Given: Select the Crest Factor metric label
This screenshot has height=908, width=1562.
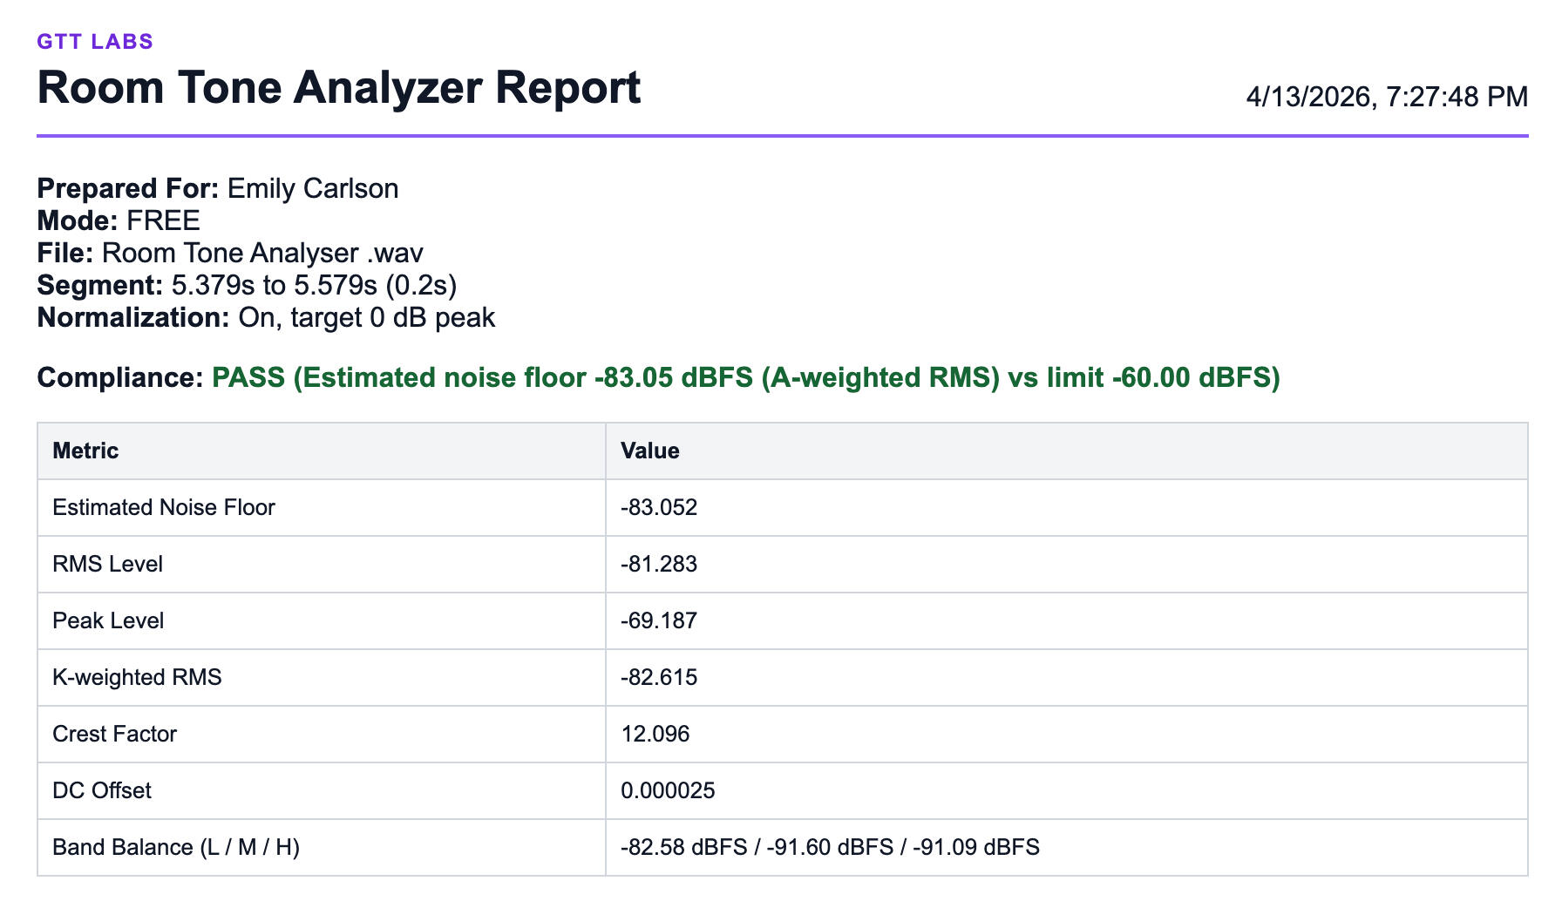Looking at the screenshot, I should click(115, 734).
